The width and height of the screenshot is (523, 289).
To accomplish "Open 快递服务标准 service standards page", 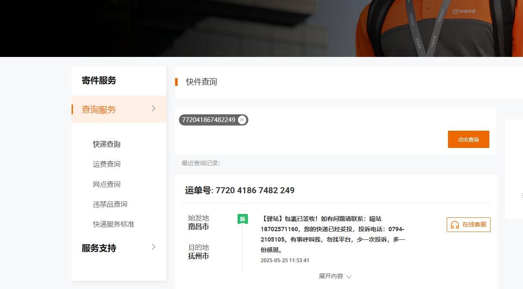I will click(x=114, y=224).
